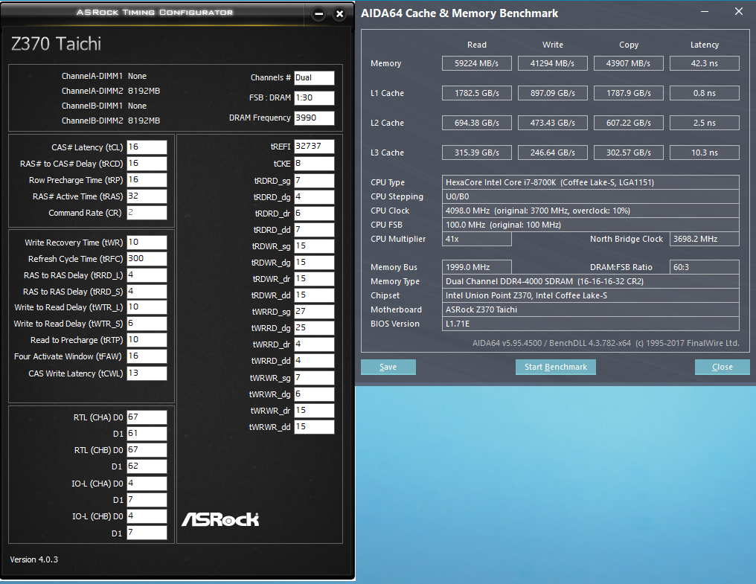Click the Refresh Cycle Time (tRFC) field
Screen dimensions: 756x584
pyautogui.click(x=147, y=259)
